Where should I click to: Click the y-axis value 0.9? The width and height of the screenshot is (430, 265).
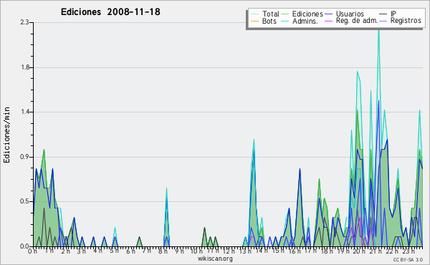pyautogui.click(x=24, y=157)
